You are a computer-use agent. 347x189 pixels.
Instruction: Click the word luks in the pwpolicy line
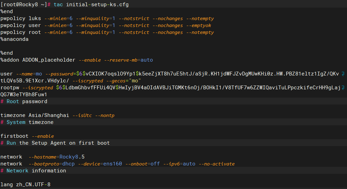[35, 18]
